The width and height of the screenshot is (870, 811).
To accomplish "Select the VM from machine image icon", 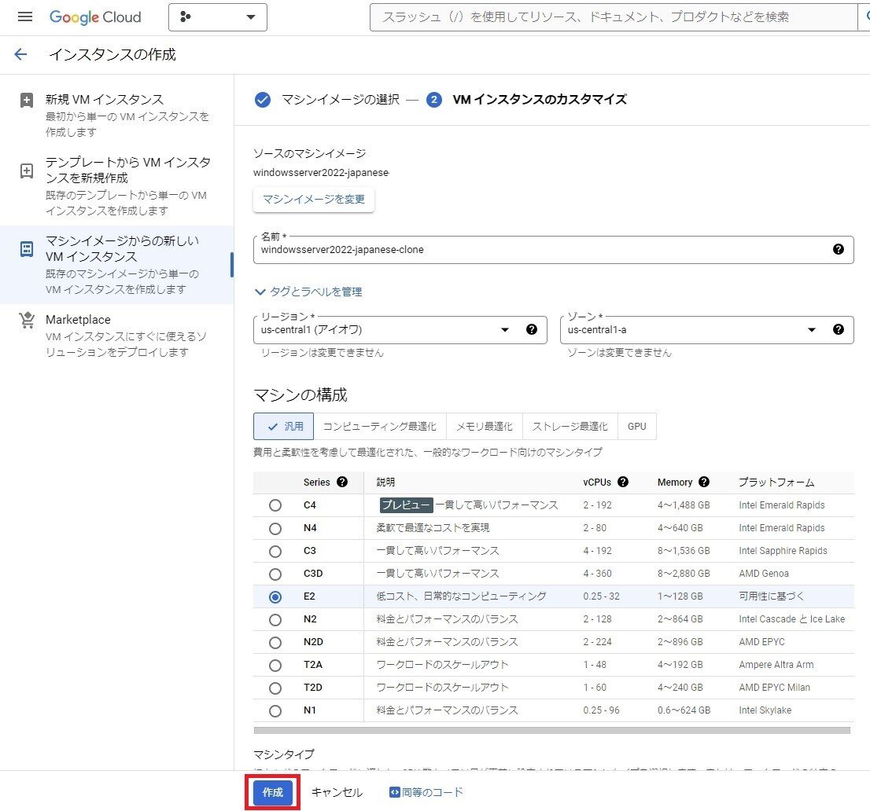I will click(26, 249).
